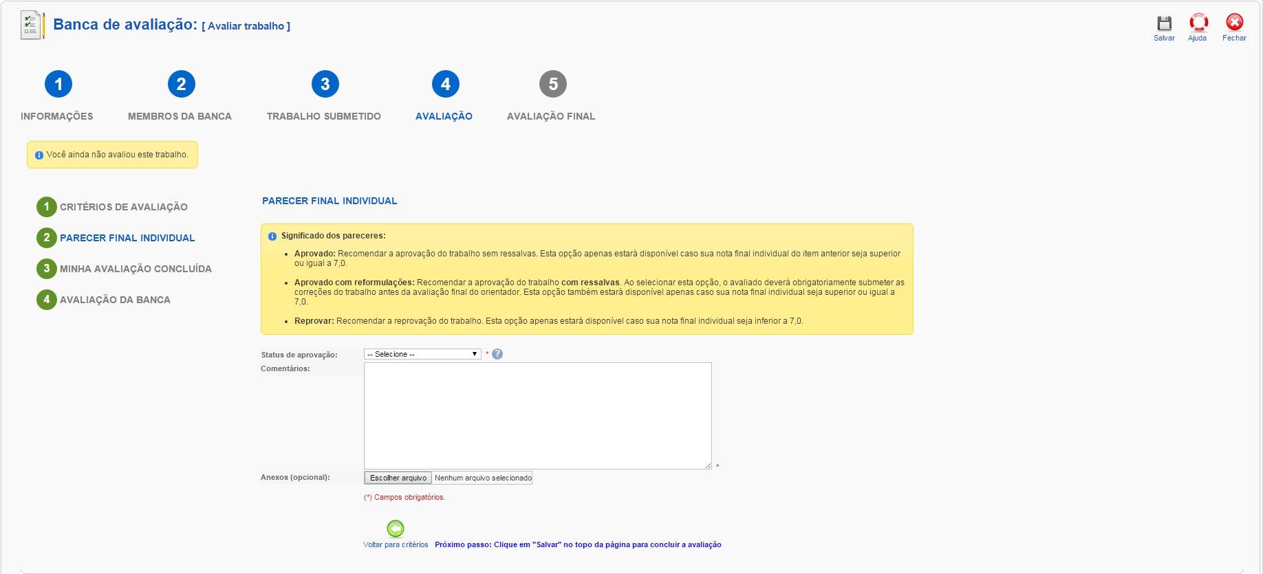Click the Salvar floppy disk icon

pos(1164,23)
